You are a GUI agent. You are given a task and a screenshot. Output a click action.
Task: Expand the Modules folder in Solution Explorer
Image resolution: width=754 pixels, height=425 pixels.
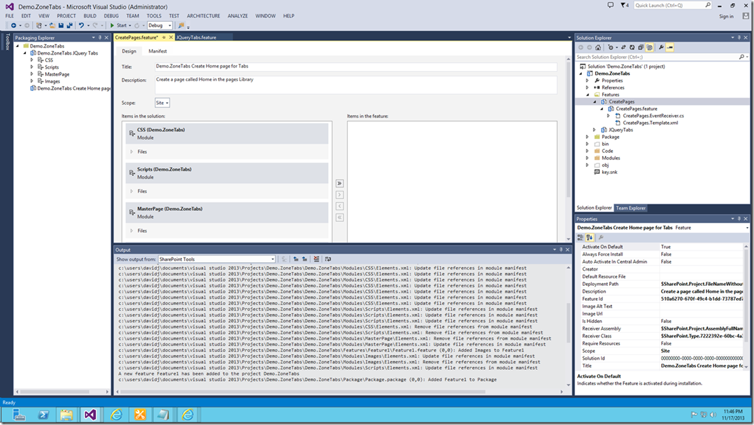click(x=587, y=158)
